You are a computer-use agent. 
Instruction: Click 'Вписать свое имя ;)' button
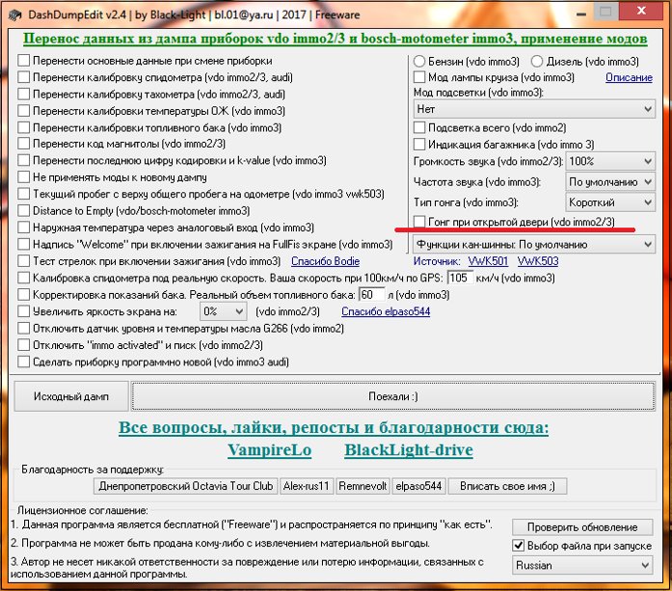pos(507,486)
